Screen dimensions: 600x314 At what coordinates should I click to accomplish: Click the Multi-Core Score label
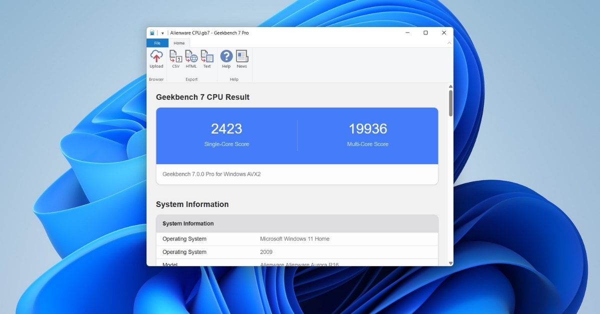pos(368,144)
